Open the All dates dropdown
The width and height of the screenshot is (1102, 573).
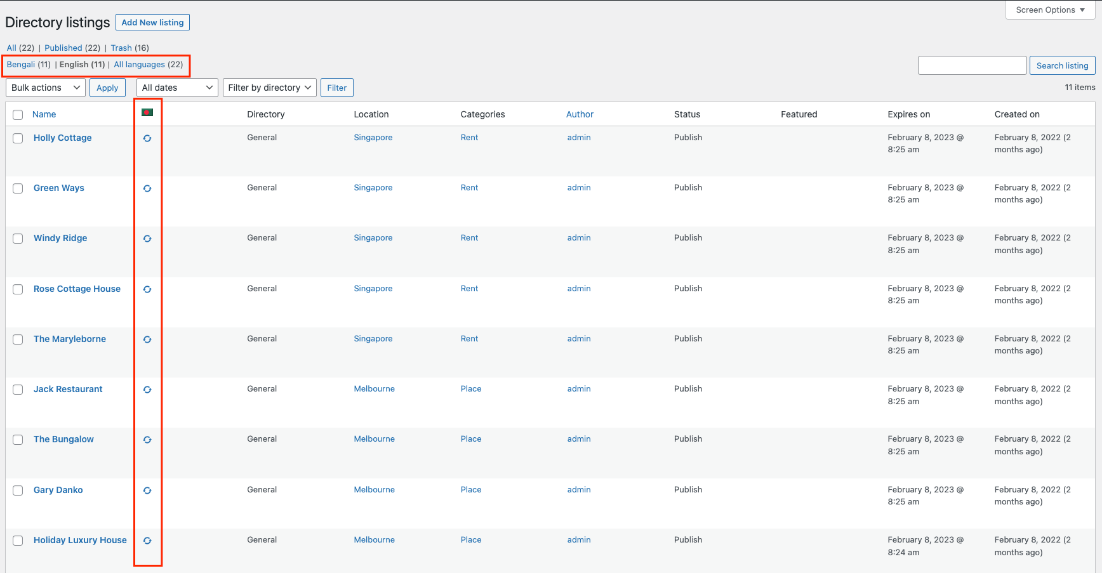coord(176,88)
